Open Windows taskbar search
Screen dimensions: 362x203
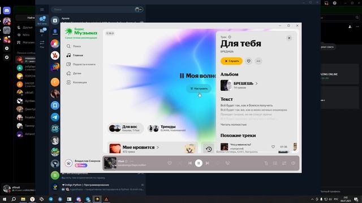point(14,199)
